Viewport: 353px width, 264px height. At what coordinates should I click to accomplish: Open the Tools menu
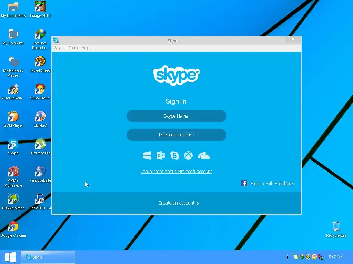click(x=73, y=48)
